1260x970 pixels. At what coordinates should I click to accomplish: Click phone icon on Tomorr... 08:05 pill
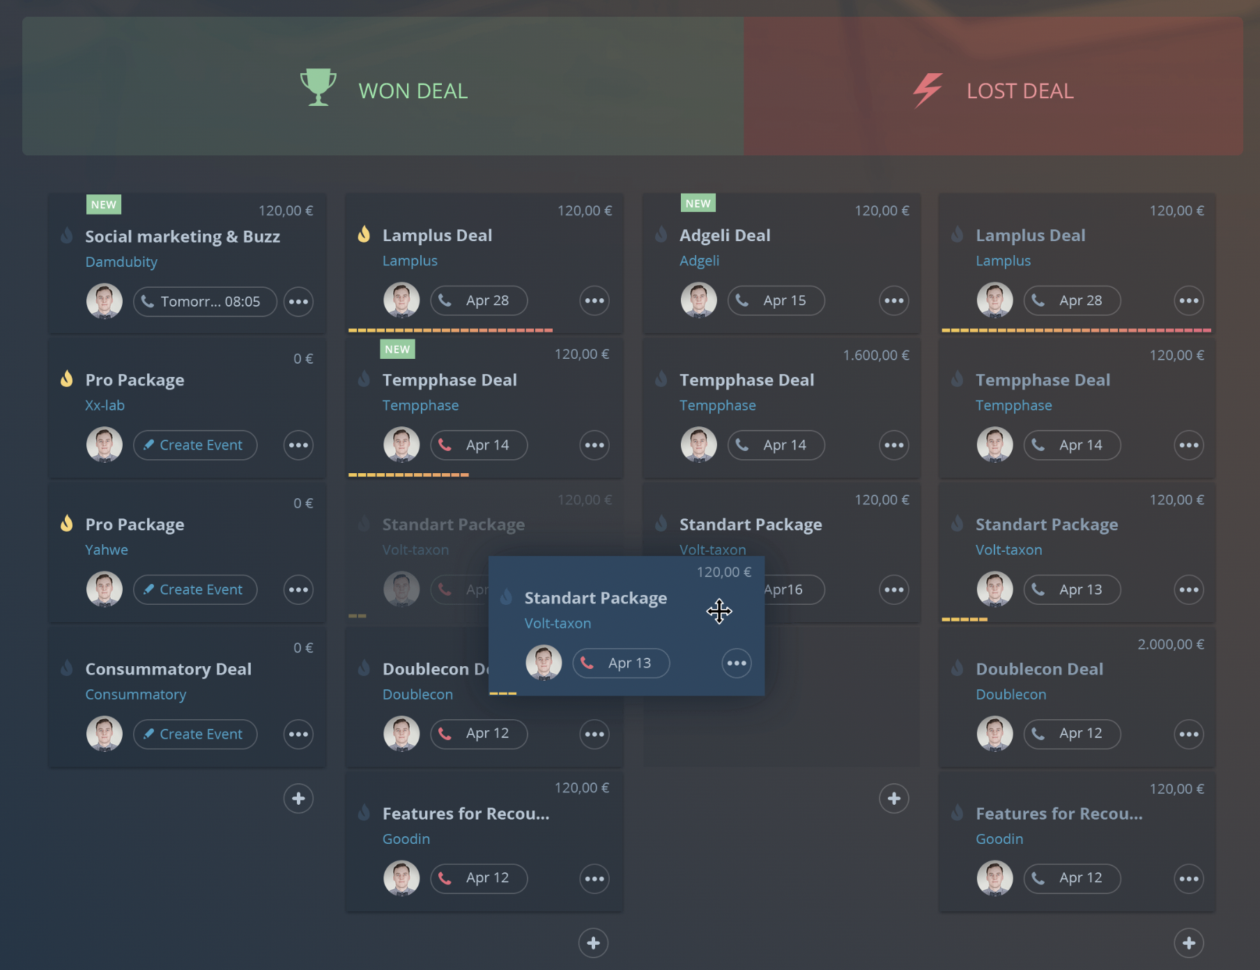pos(147,301)
